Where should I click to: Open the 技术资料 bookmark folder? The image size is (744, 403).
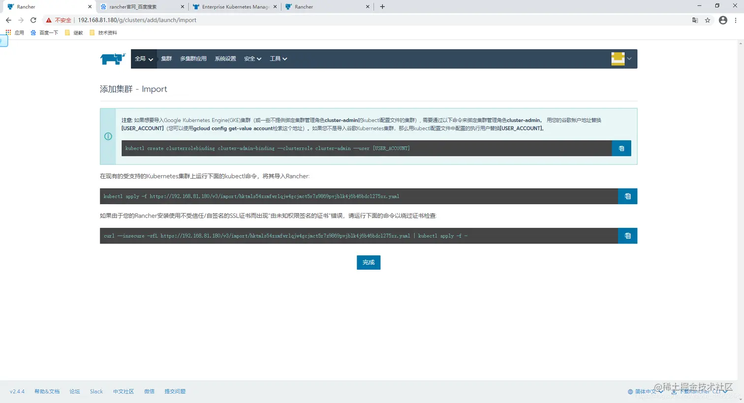click(x=103, y=32)
